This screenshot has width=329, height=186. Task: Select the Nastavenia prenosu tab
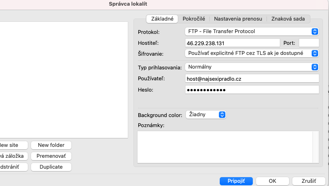[238, 19]
